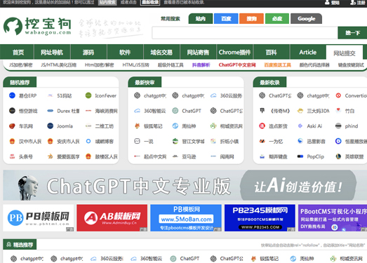Open the 超级外链工具 link
Screen dimensions: 367x263
[x=171, y=65]
